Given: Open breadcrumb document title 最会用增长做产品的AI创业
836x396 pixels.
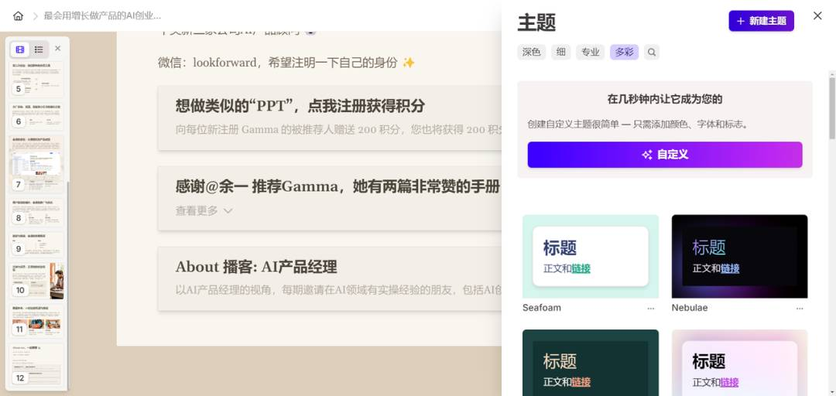Looking at the screenshot, I should [x=102, y=16].
